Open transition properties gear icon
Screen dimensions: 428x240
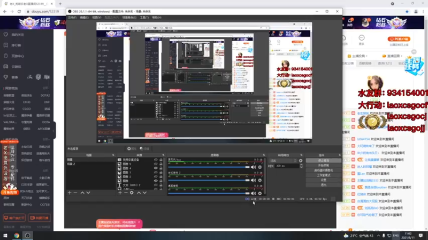click(x=301, y=161)
